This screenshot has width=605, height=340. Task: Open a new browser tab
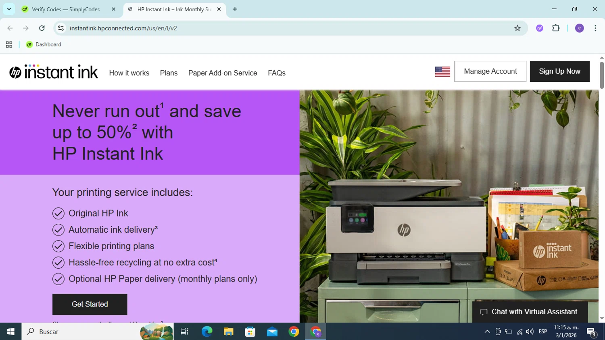point(235,9)
